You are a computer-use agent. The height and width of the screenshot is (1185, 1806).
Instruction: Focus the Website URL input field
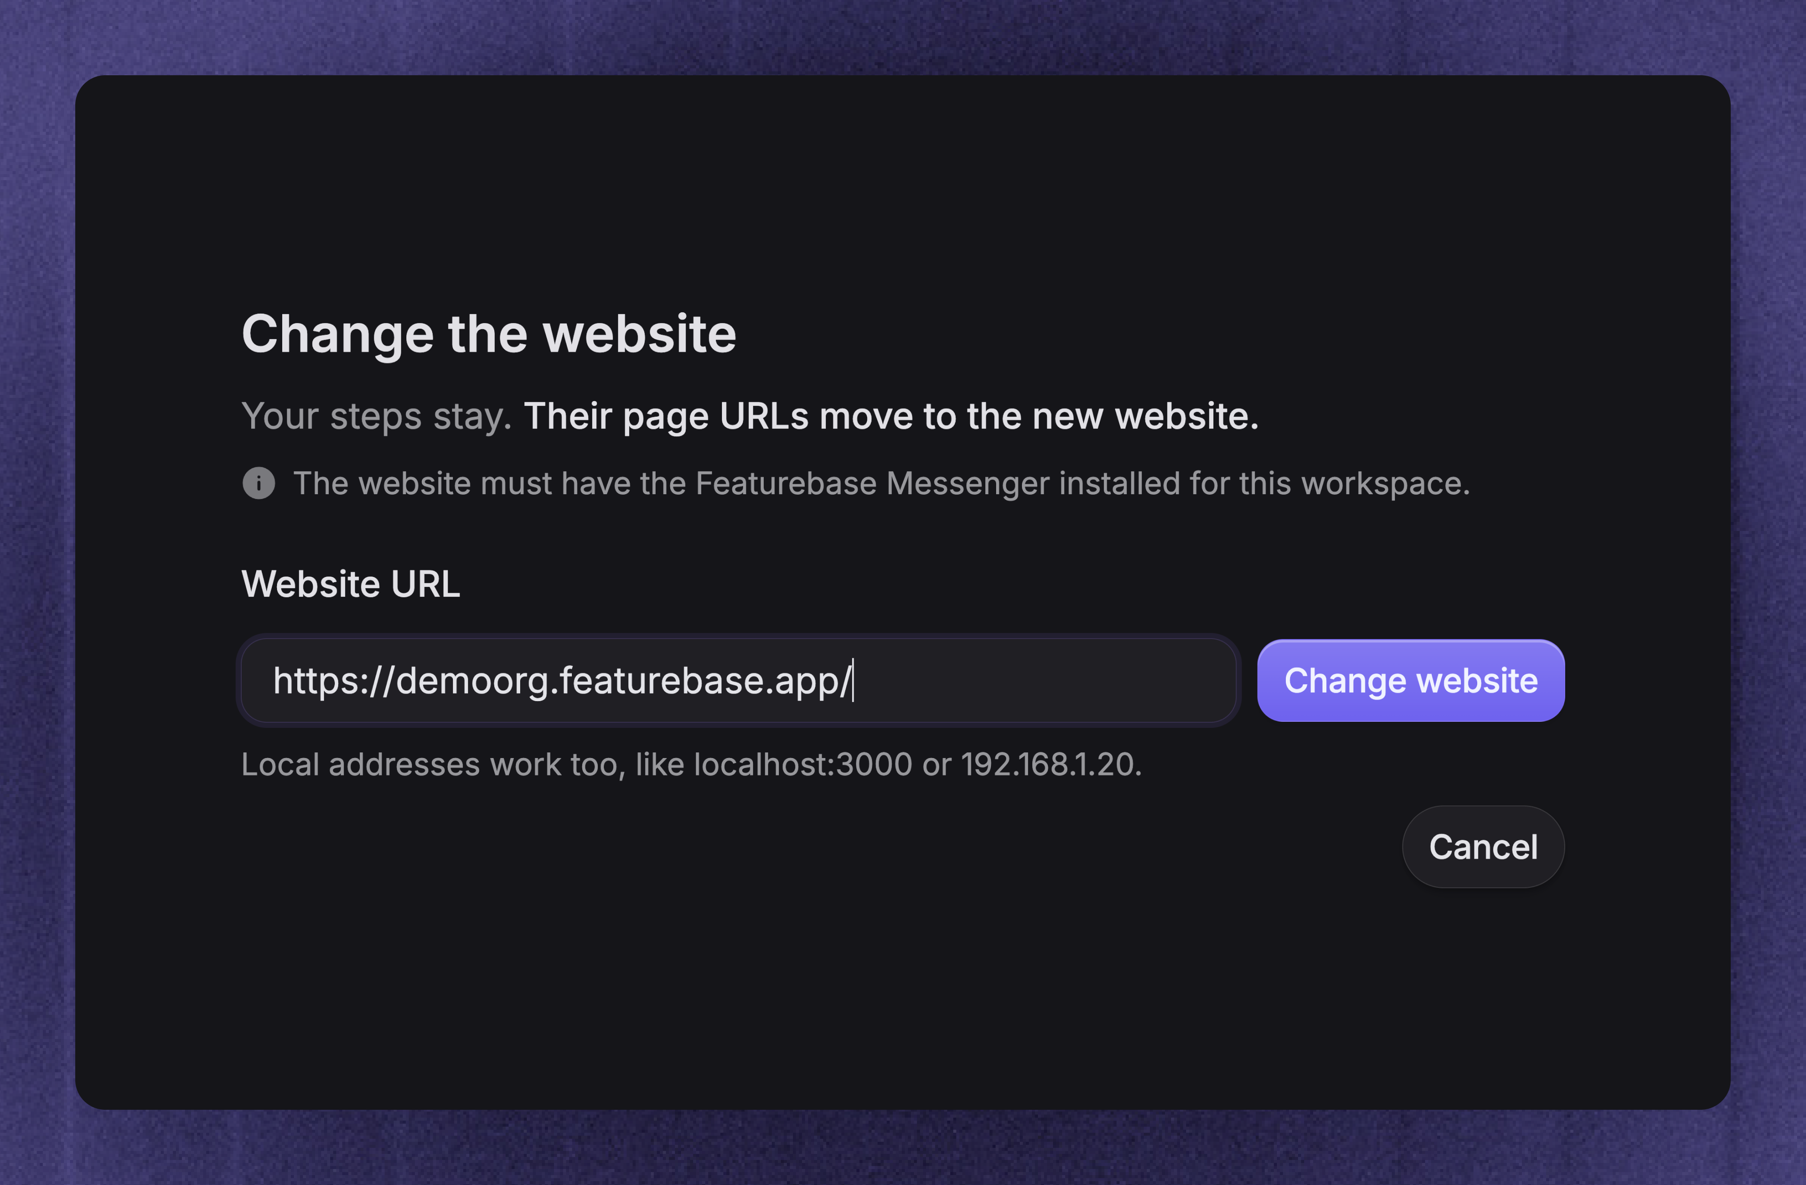click(x=739, y=680)
